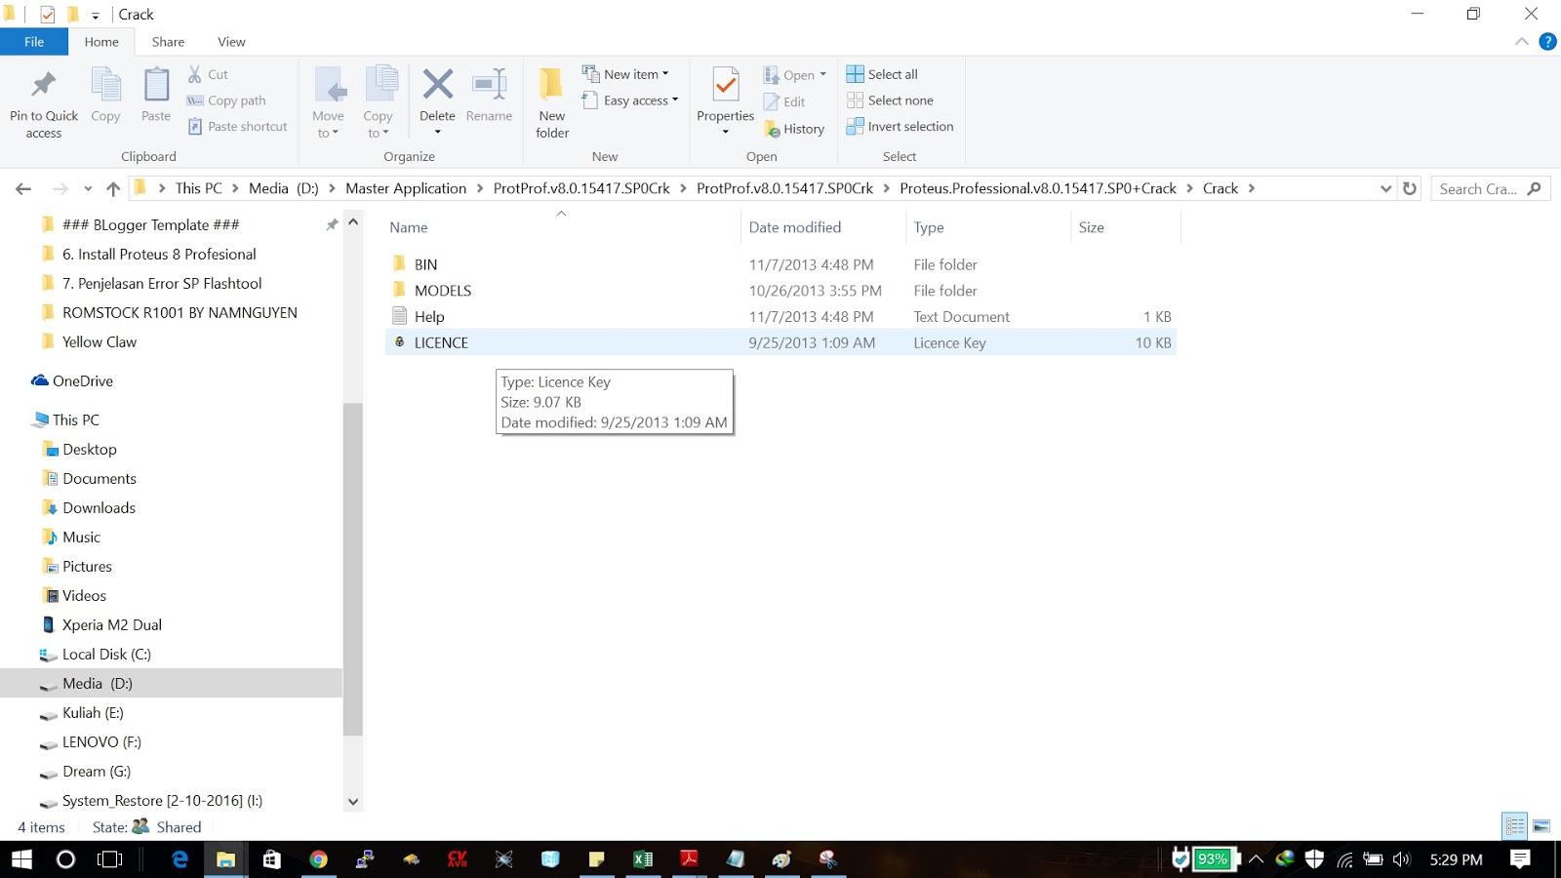
Task: Switch to the Share ribbon tab
Action: [168, 42]
